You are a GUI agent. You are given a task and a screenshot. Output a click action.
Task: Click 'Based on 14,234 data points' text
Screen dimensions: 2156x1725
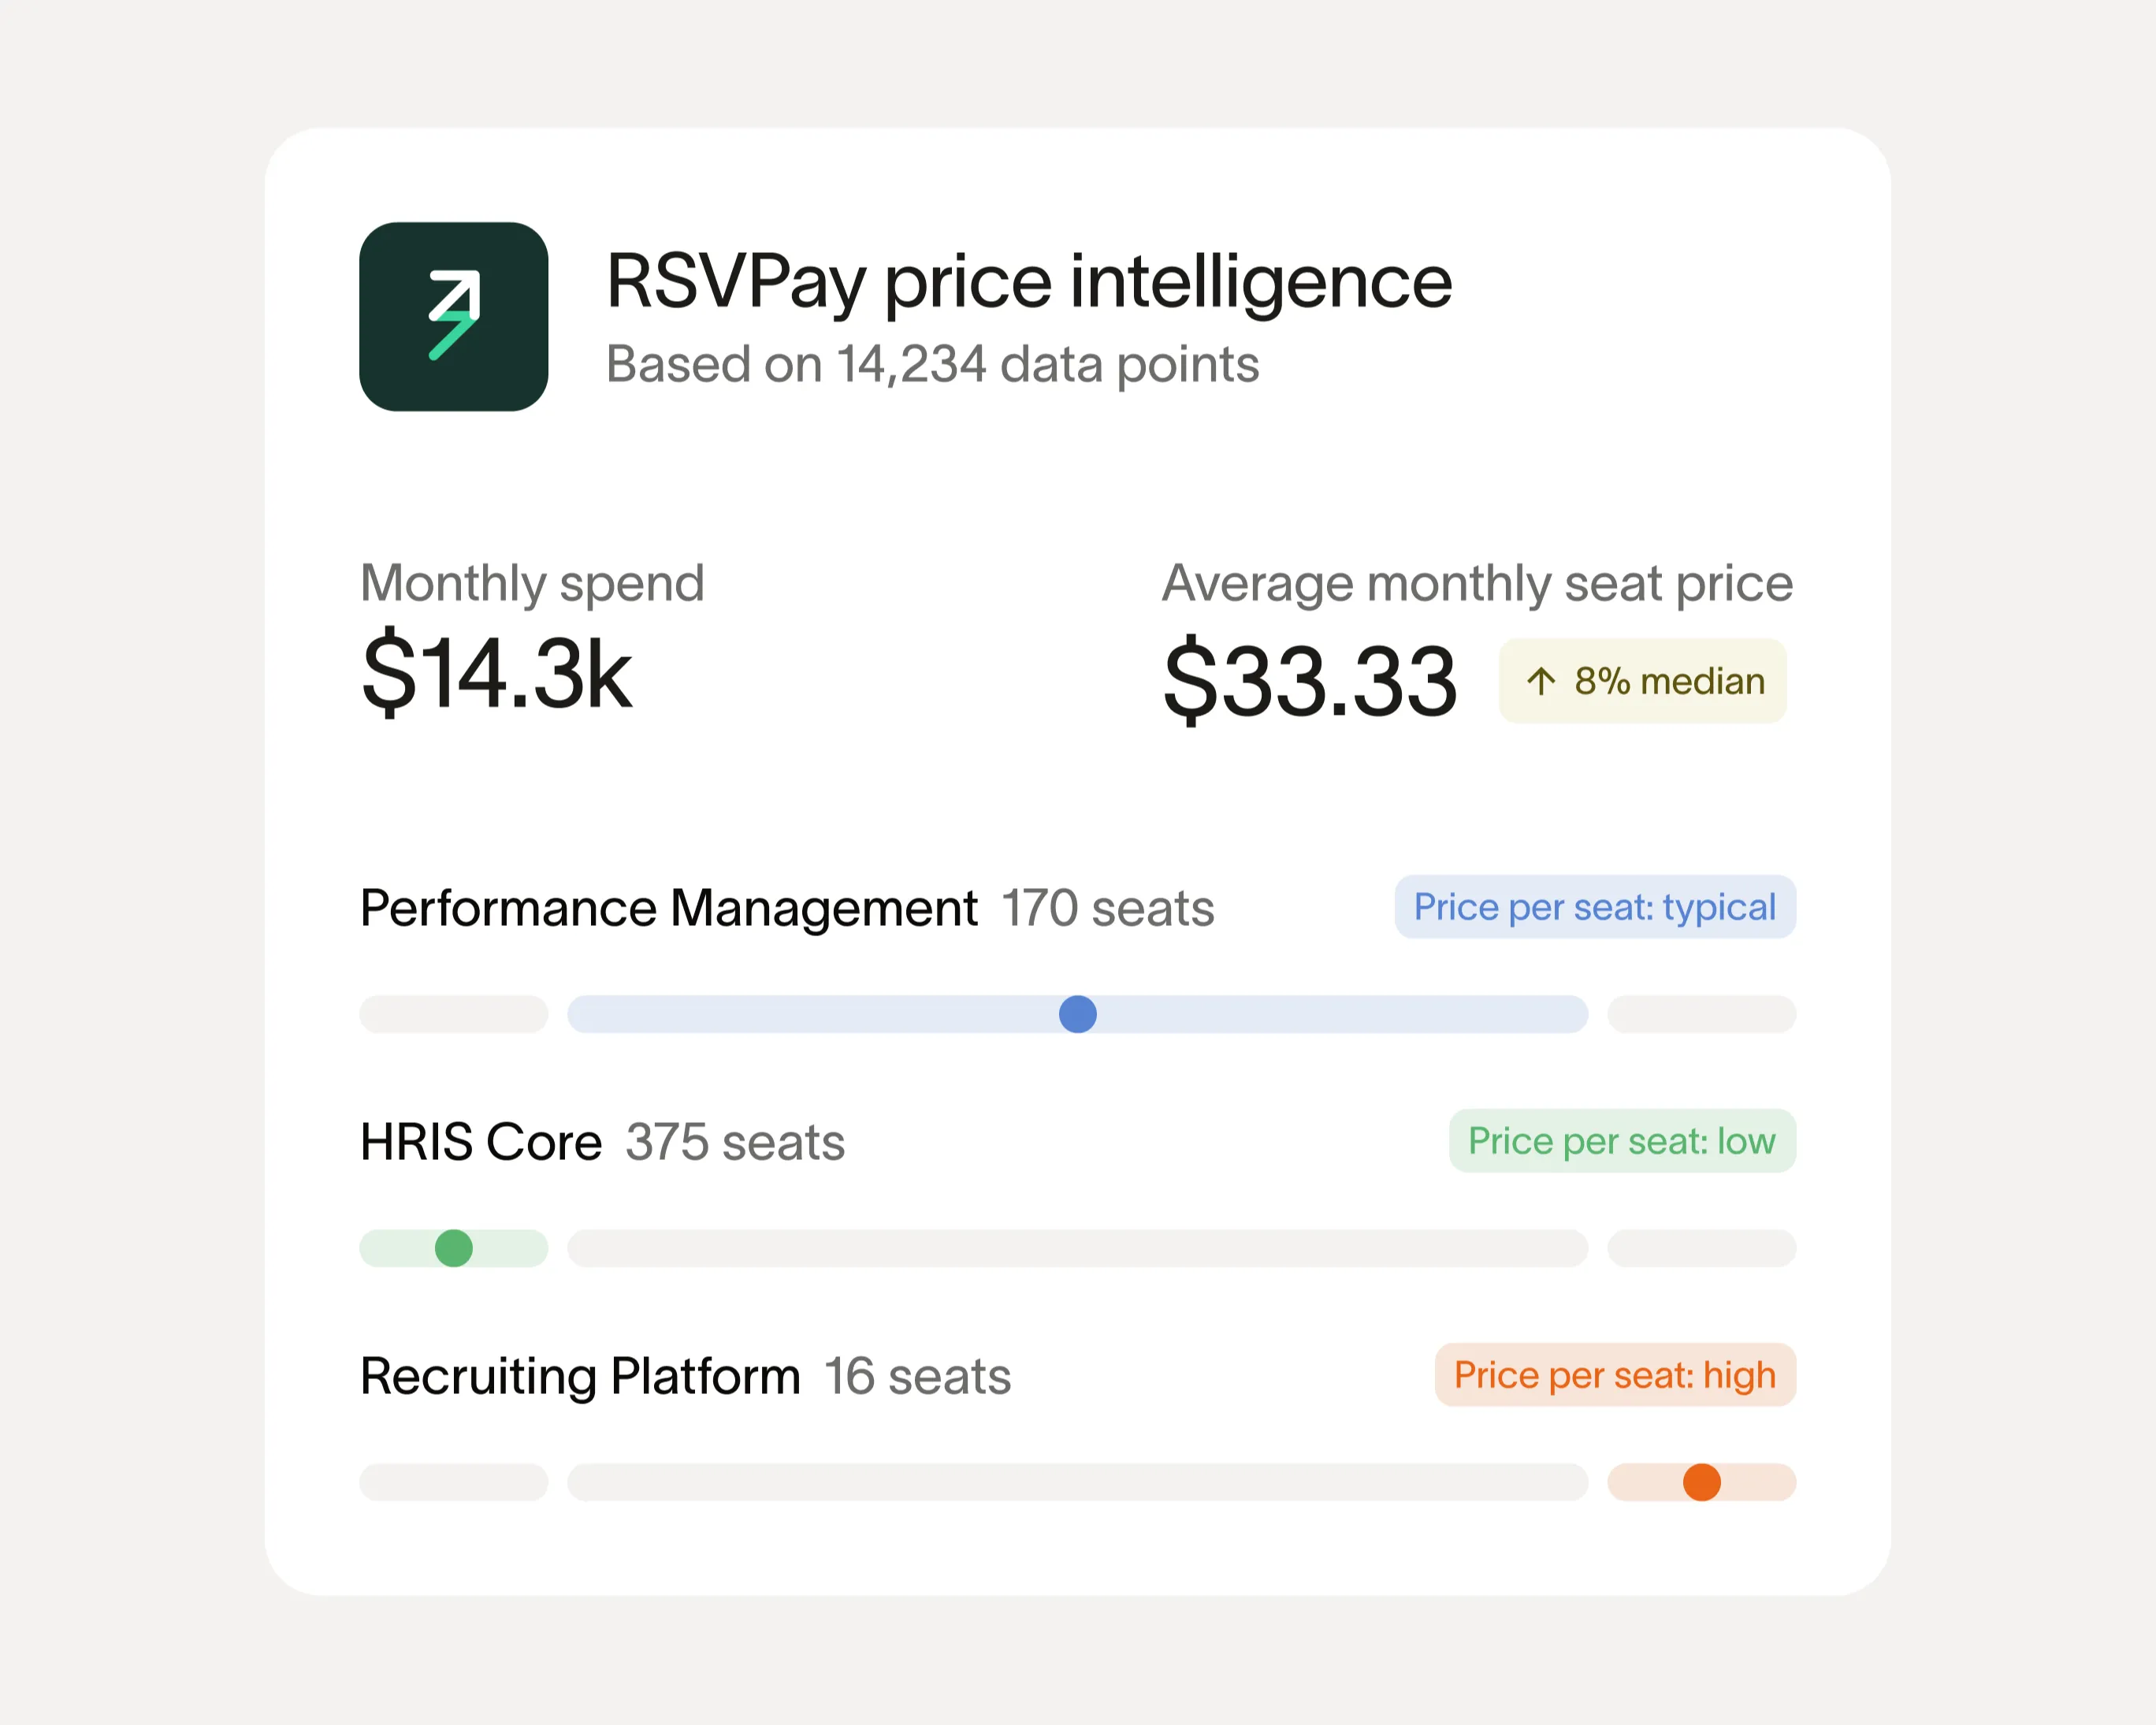(932, 364)
